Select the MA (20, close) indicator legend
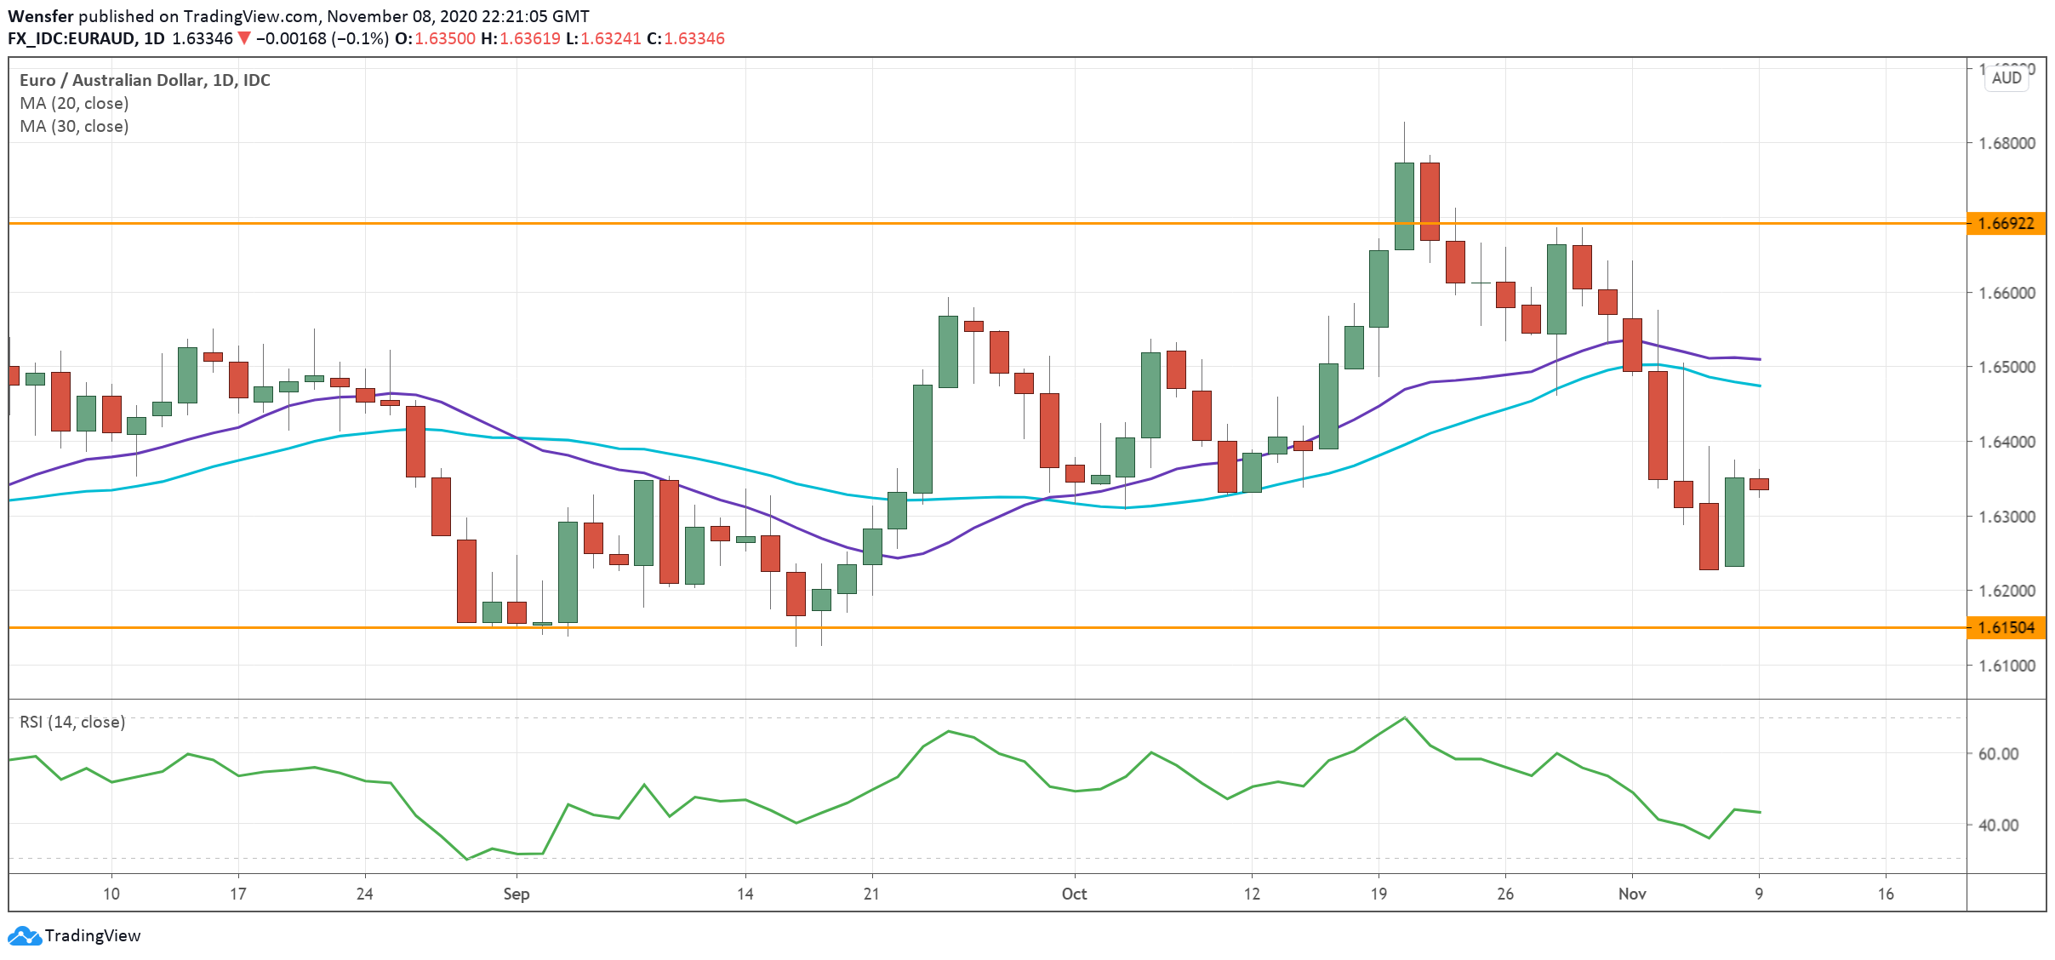This screenshot has height=960, width=2055. point(74,103)
